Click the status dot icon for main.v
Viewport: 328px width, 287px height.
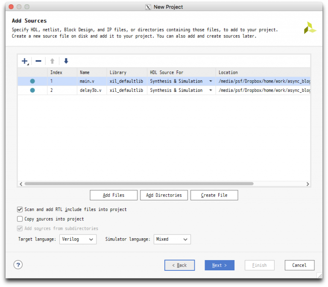pyautogui.click(x=32, y=81)
